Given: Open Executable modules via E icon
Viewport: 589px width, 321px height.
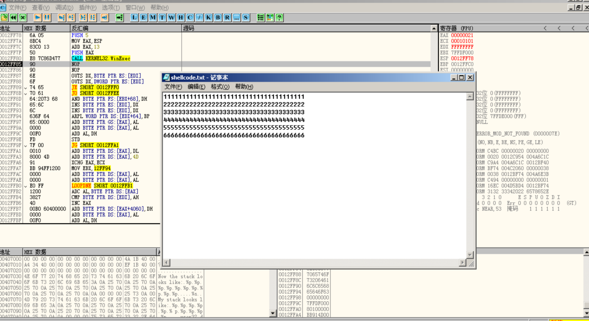Looking at the screenshot, I should coord(143,18).
